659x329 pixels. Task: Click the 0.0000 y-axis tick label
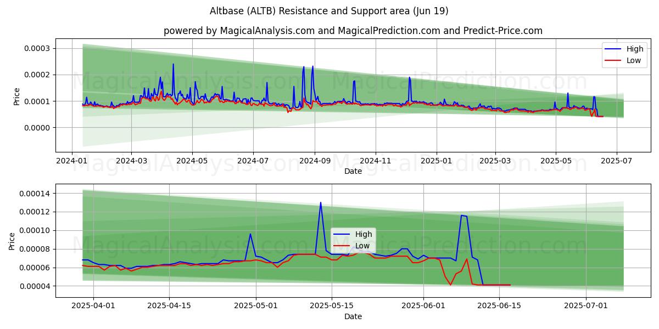(x=37, y=128)
